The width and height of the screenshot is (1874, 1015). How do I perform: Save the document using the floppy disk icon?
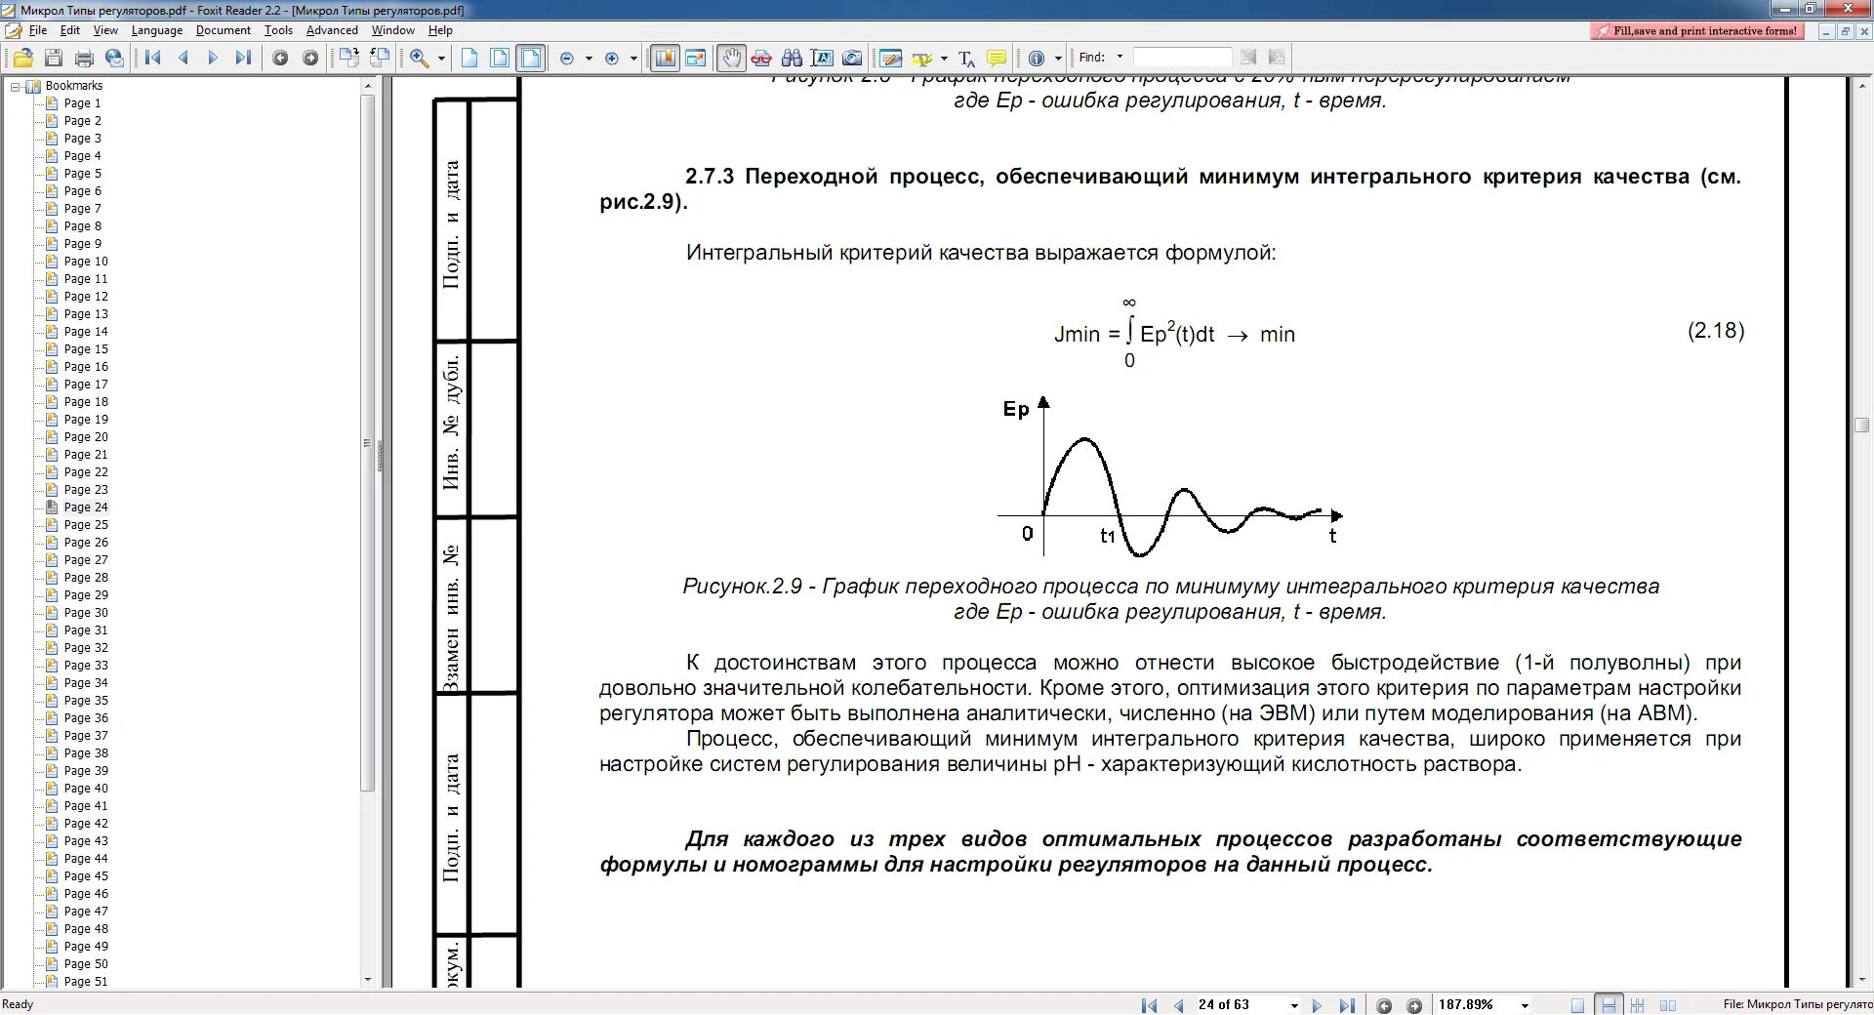54,59
